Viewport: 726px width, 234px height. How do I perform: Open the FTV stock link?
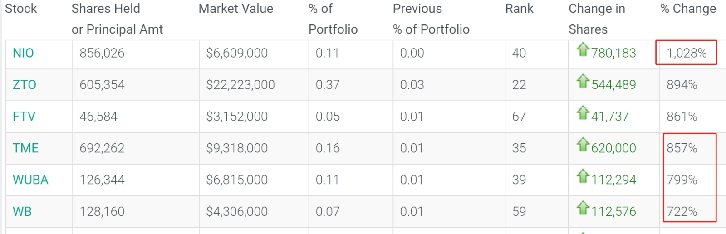click(x=24, y=117)
